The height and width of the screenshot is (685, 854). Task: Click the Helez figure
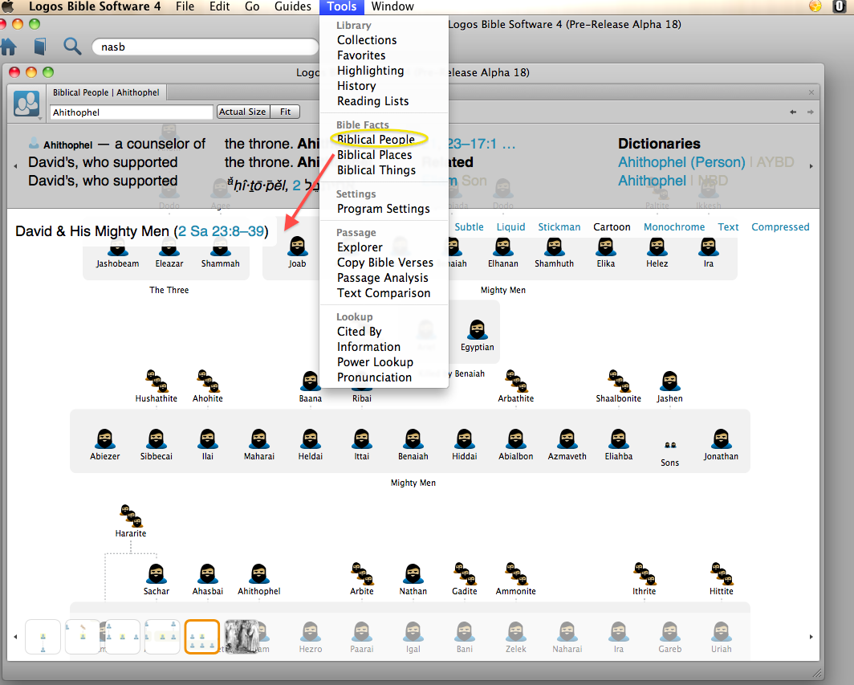click(x=657, y=247)
